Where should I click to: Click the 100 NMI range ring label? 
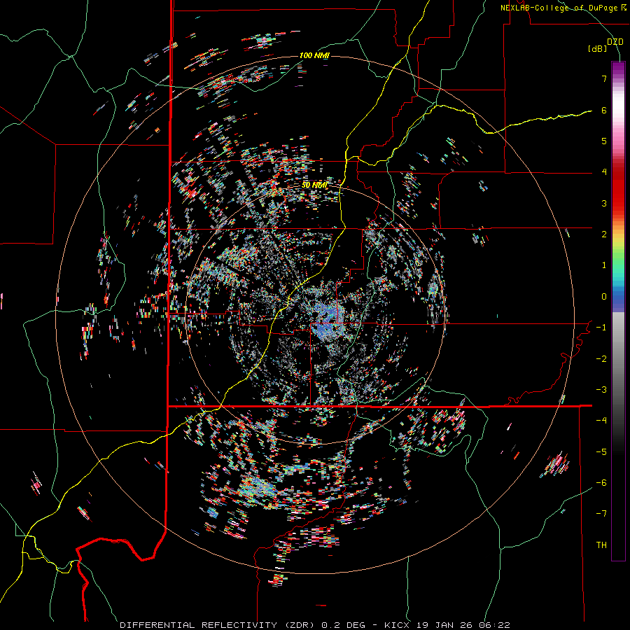314,55
